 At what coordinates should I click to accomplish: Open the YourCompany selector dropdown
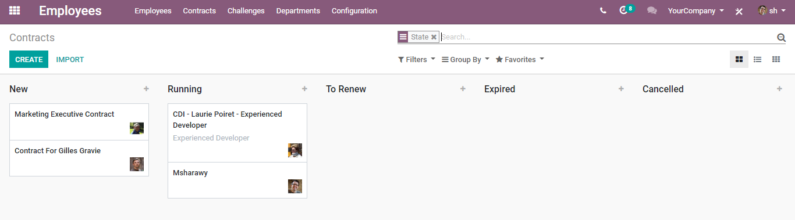click(696, 10)
